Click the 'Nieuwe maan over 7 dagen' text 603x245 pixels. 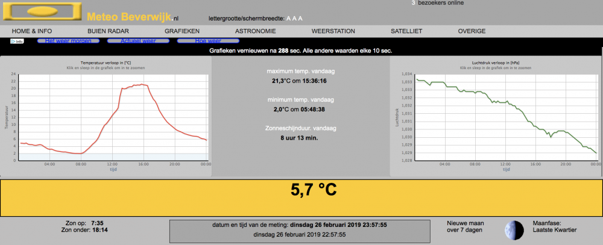(466, 226)
